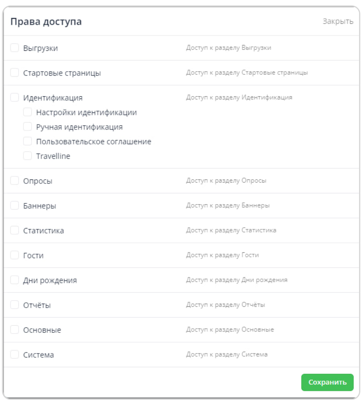Check the Система access checkbox

tap(14, 354)
